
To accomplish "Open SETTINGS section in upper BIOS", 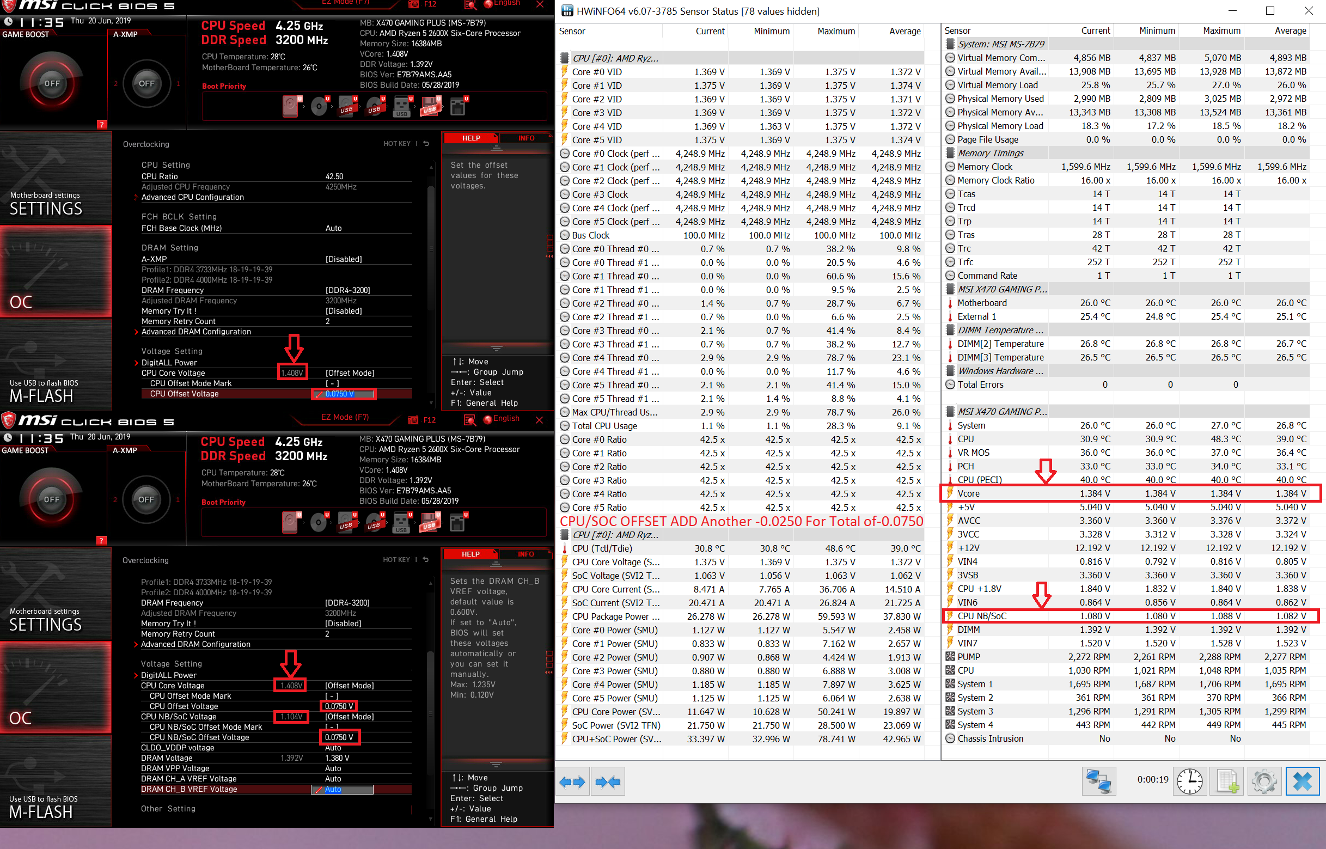I will pos(56,177).
